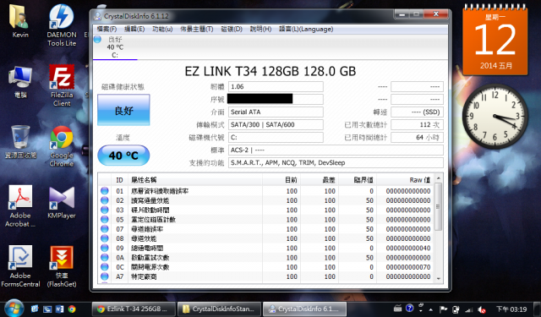Open Google Chrome desktop icon
The width and height of the screenshot is (541, 317).
click(62, 146)
